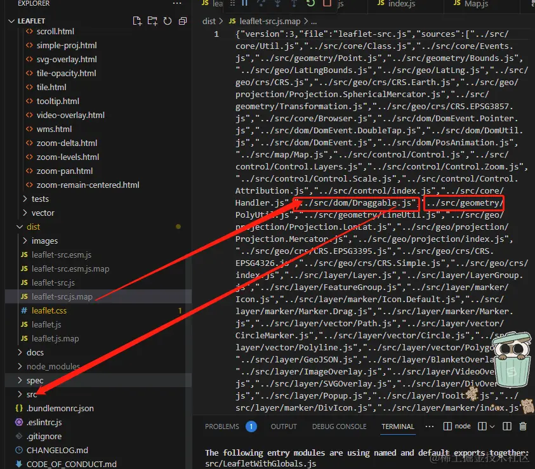The image size is (535, 469).
Task: Open leaflet.js file
Action: coord(46,325)
